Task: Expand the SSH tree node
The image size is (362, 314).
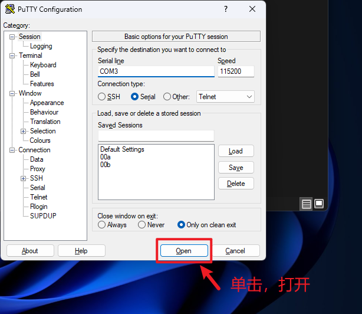Action: click(23, 179)
